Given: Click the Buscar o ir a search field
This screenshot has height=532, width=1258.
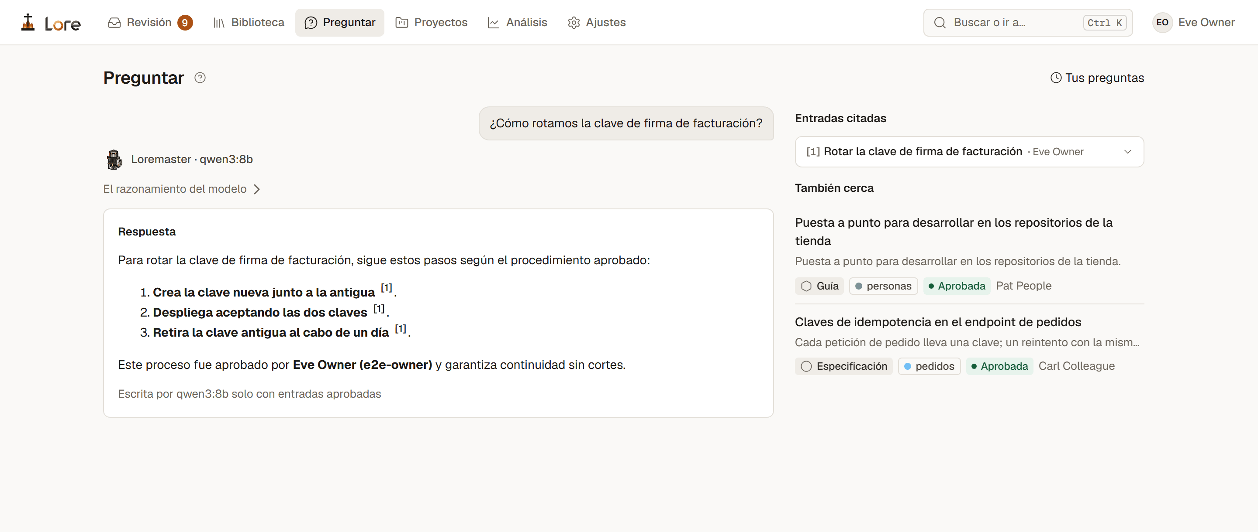Looking at the screenshot, I should [1027, 22].
